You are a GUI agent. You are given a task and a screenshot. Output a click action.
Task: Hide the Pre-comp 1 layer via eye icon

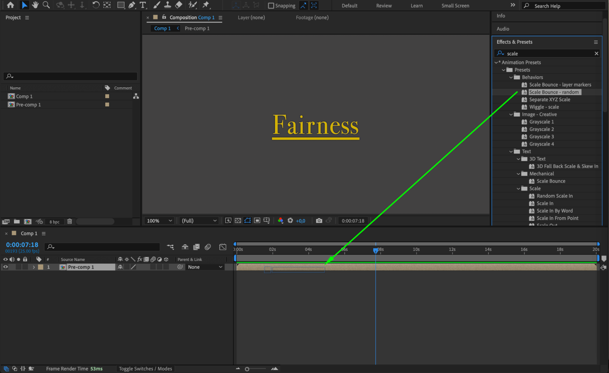coord(5,267)
